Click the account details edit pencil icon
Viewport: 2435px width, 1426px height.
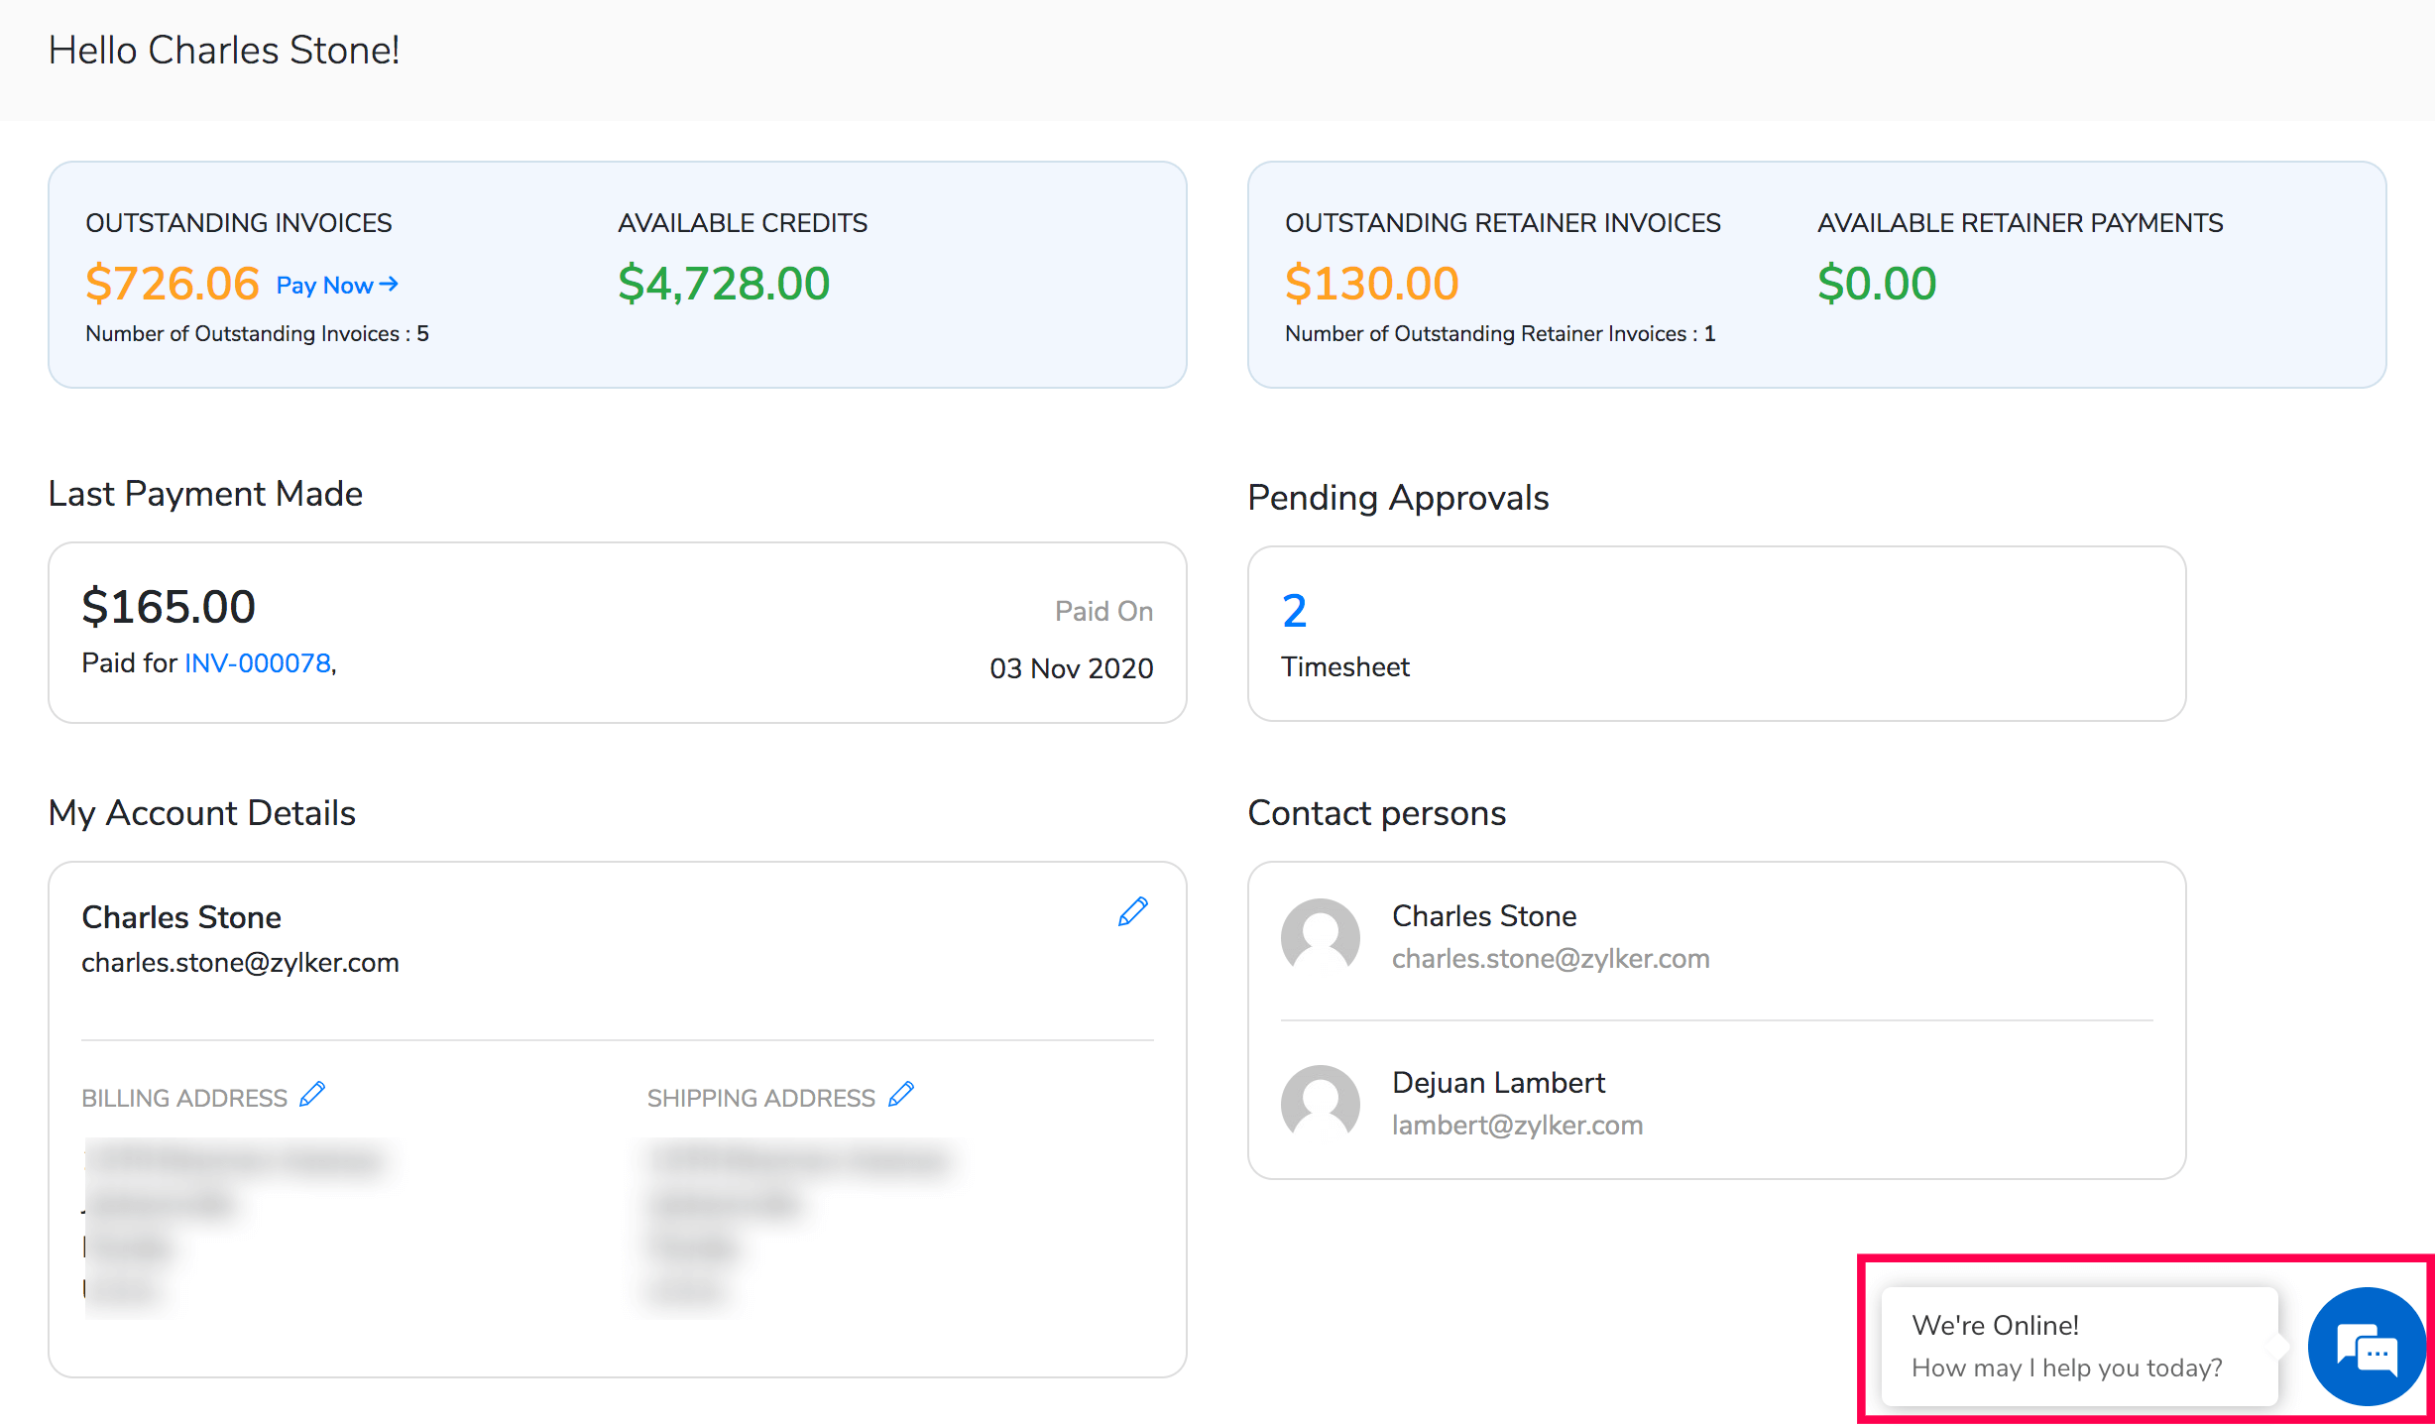click(x=1132, y=911)
